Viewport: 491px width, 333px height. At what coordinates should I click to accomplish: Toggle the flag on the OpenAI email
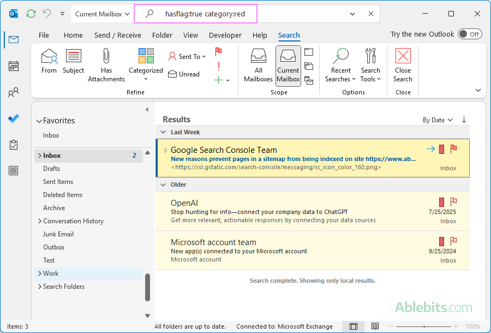(453, 202)
